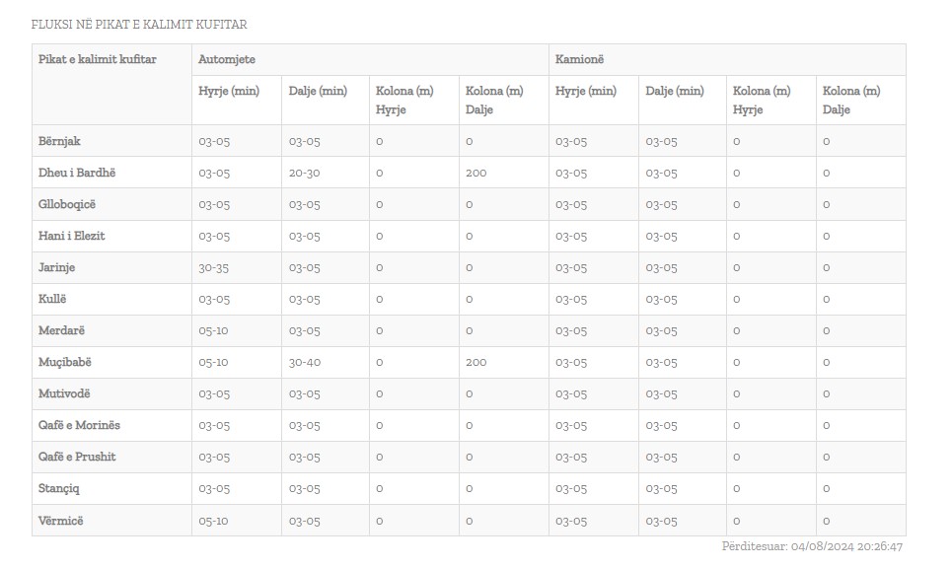The width and height of the screenshot is (952, 568).
Task: Click the Mutivodë row label
Action: click(64, 393)
